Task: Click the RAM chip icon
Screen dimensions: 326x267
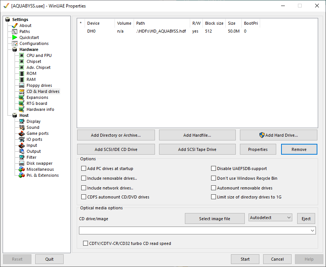Action: [22, 79]
